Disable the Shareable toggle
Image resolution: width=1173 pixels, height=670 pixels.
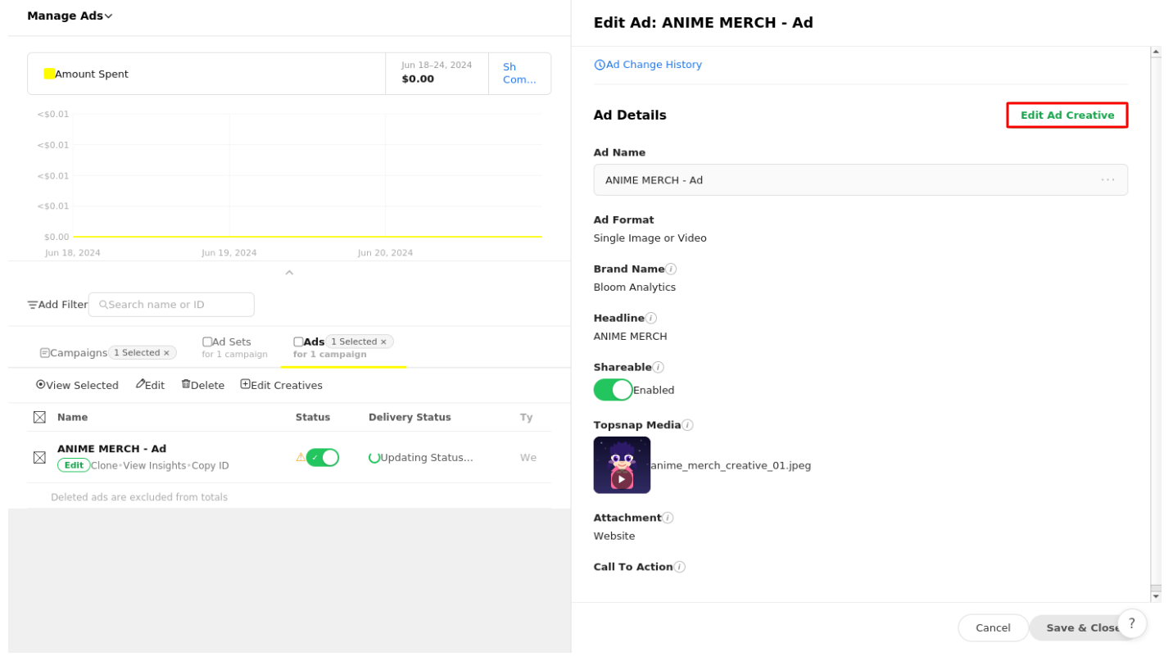[x=613, y=390]
